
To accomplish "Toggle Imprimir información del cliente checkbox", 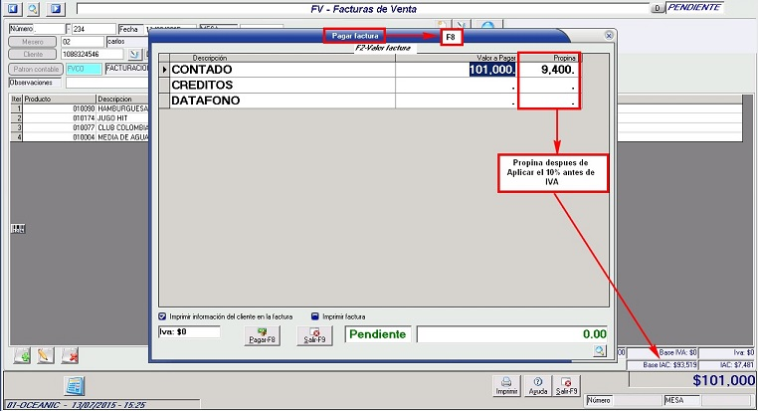I will [164, 316].
